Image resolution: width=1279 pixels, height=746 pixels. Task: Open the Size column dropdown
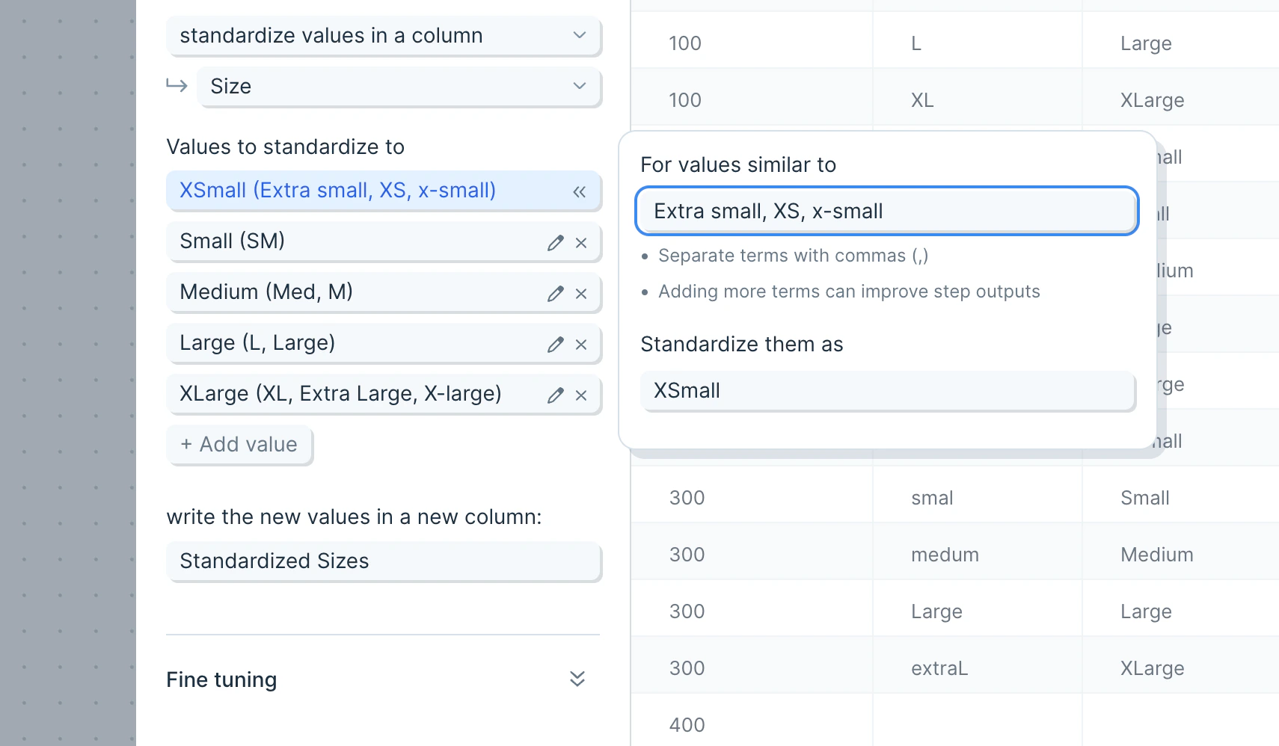click(x=399, y=87)
